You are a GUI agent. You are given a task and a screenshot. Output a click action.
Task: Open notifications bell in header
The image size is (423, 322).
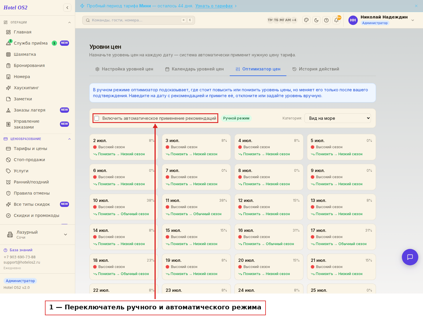[x=336, y=20]
